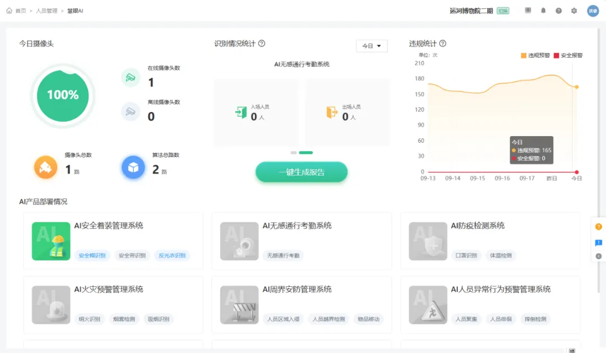Toggle the 违规预警 legend series
Viewport: 606px width, 353px height.
[x=535, y=55]
